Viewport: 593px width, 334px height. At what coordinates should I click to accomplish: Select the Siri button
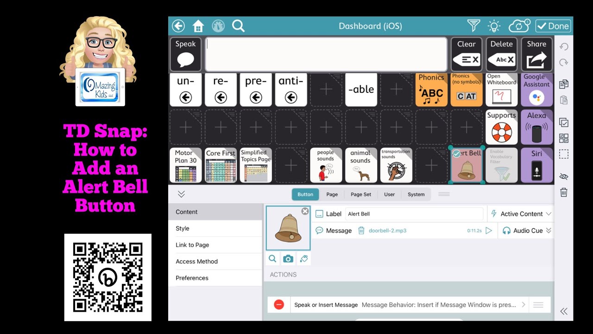[x=537, y=165]
